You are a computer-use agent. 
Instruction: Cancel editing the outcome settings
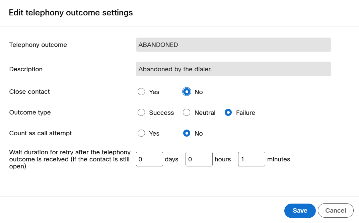coord(336,211)
